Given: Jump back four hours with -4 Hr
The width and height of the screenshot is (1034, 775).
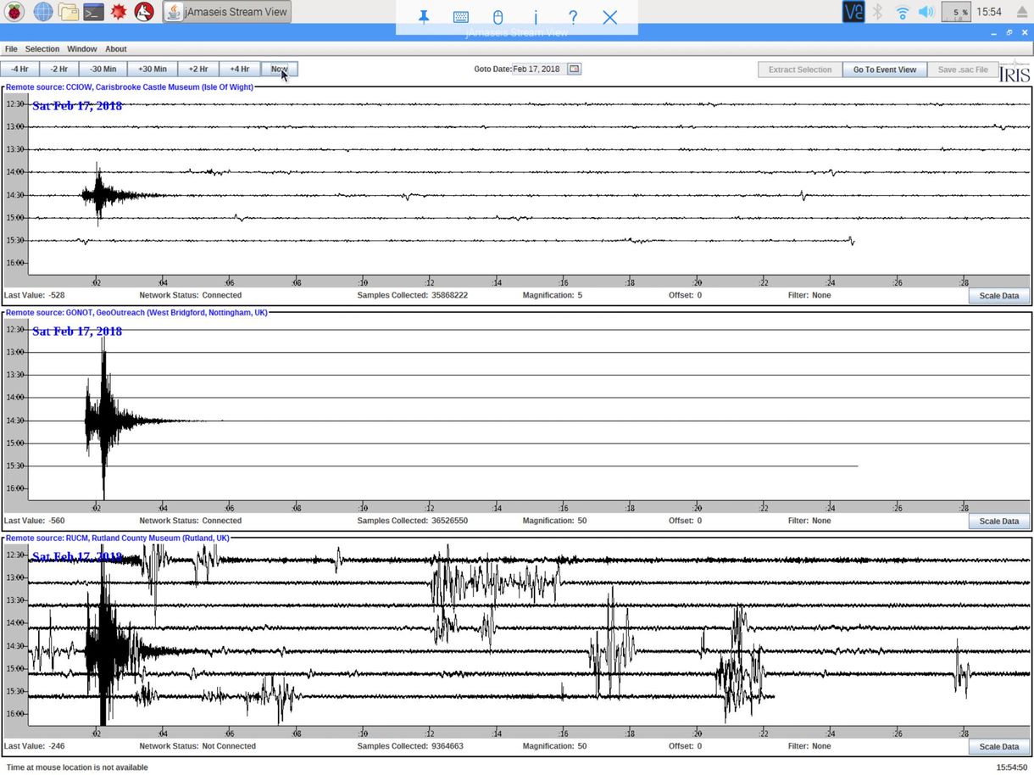Looking at the screenshot, I should click(x=19, y=70).
